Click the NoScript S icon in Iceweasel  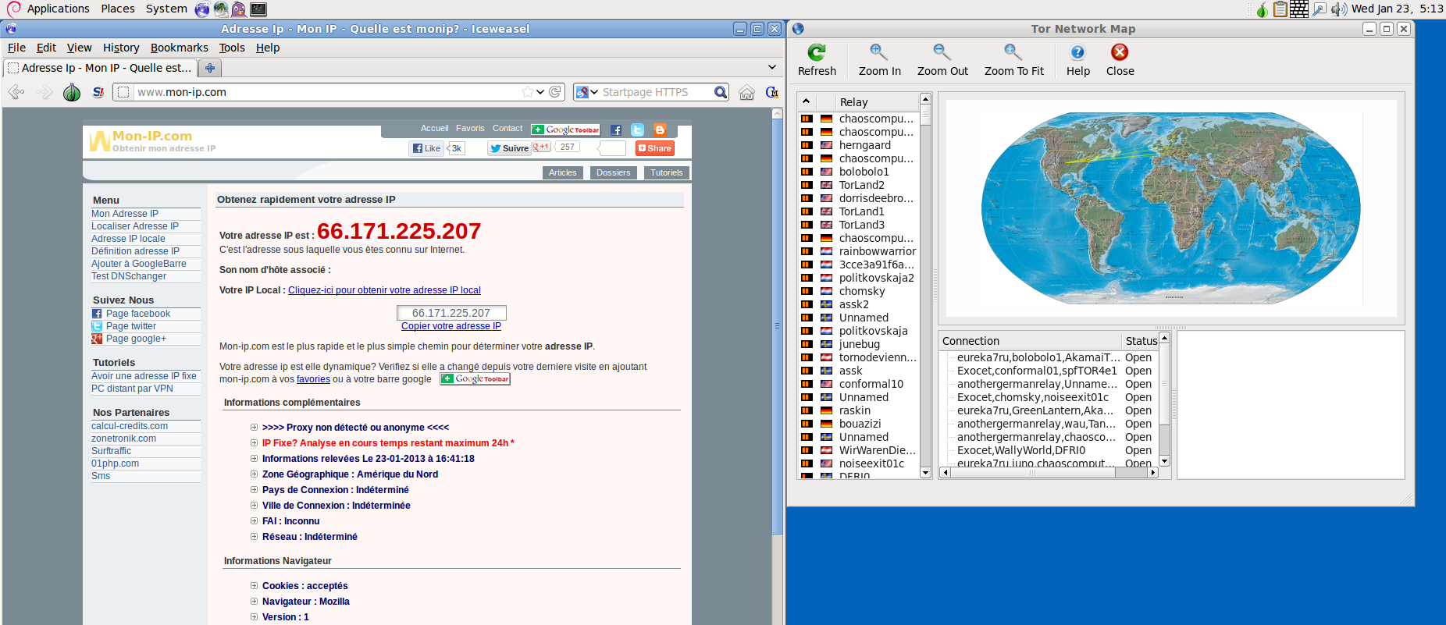[98, 92]
